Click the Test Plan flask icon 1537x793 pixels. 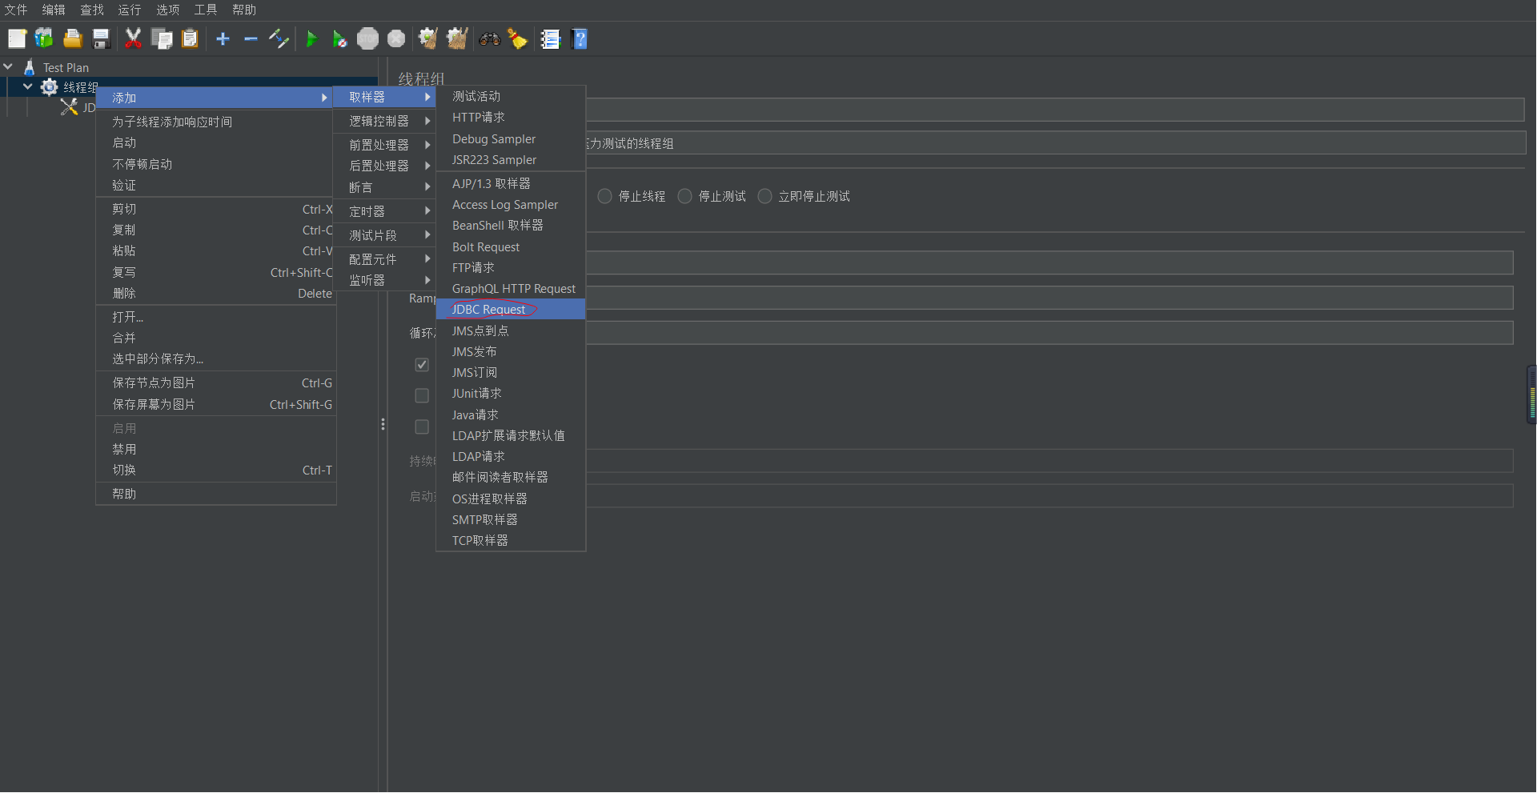click(x=30, y=67)
